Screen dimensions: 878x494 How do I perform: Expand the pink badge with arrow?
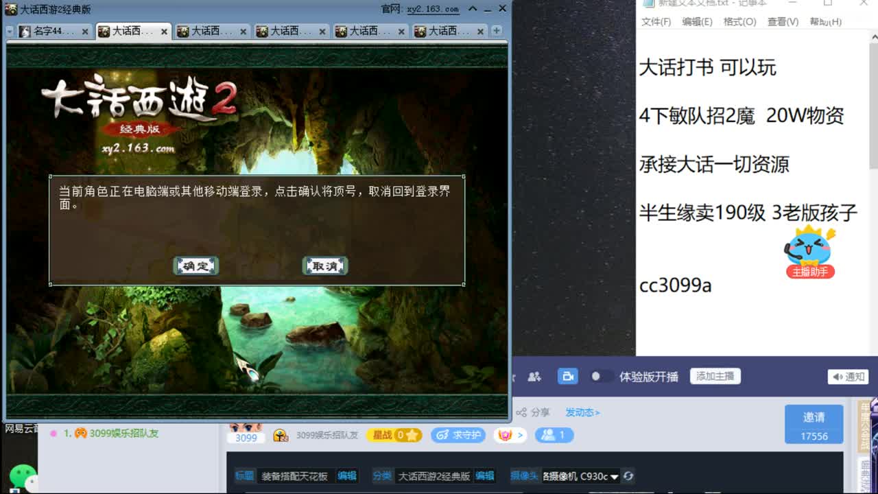(x=510, y=435)
